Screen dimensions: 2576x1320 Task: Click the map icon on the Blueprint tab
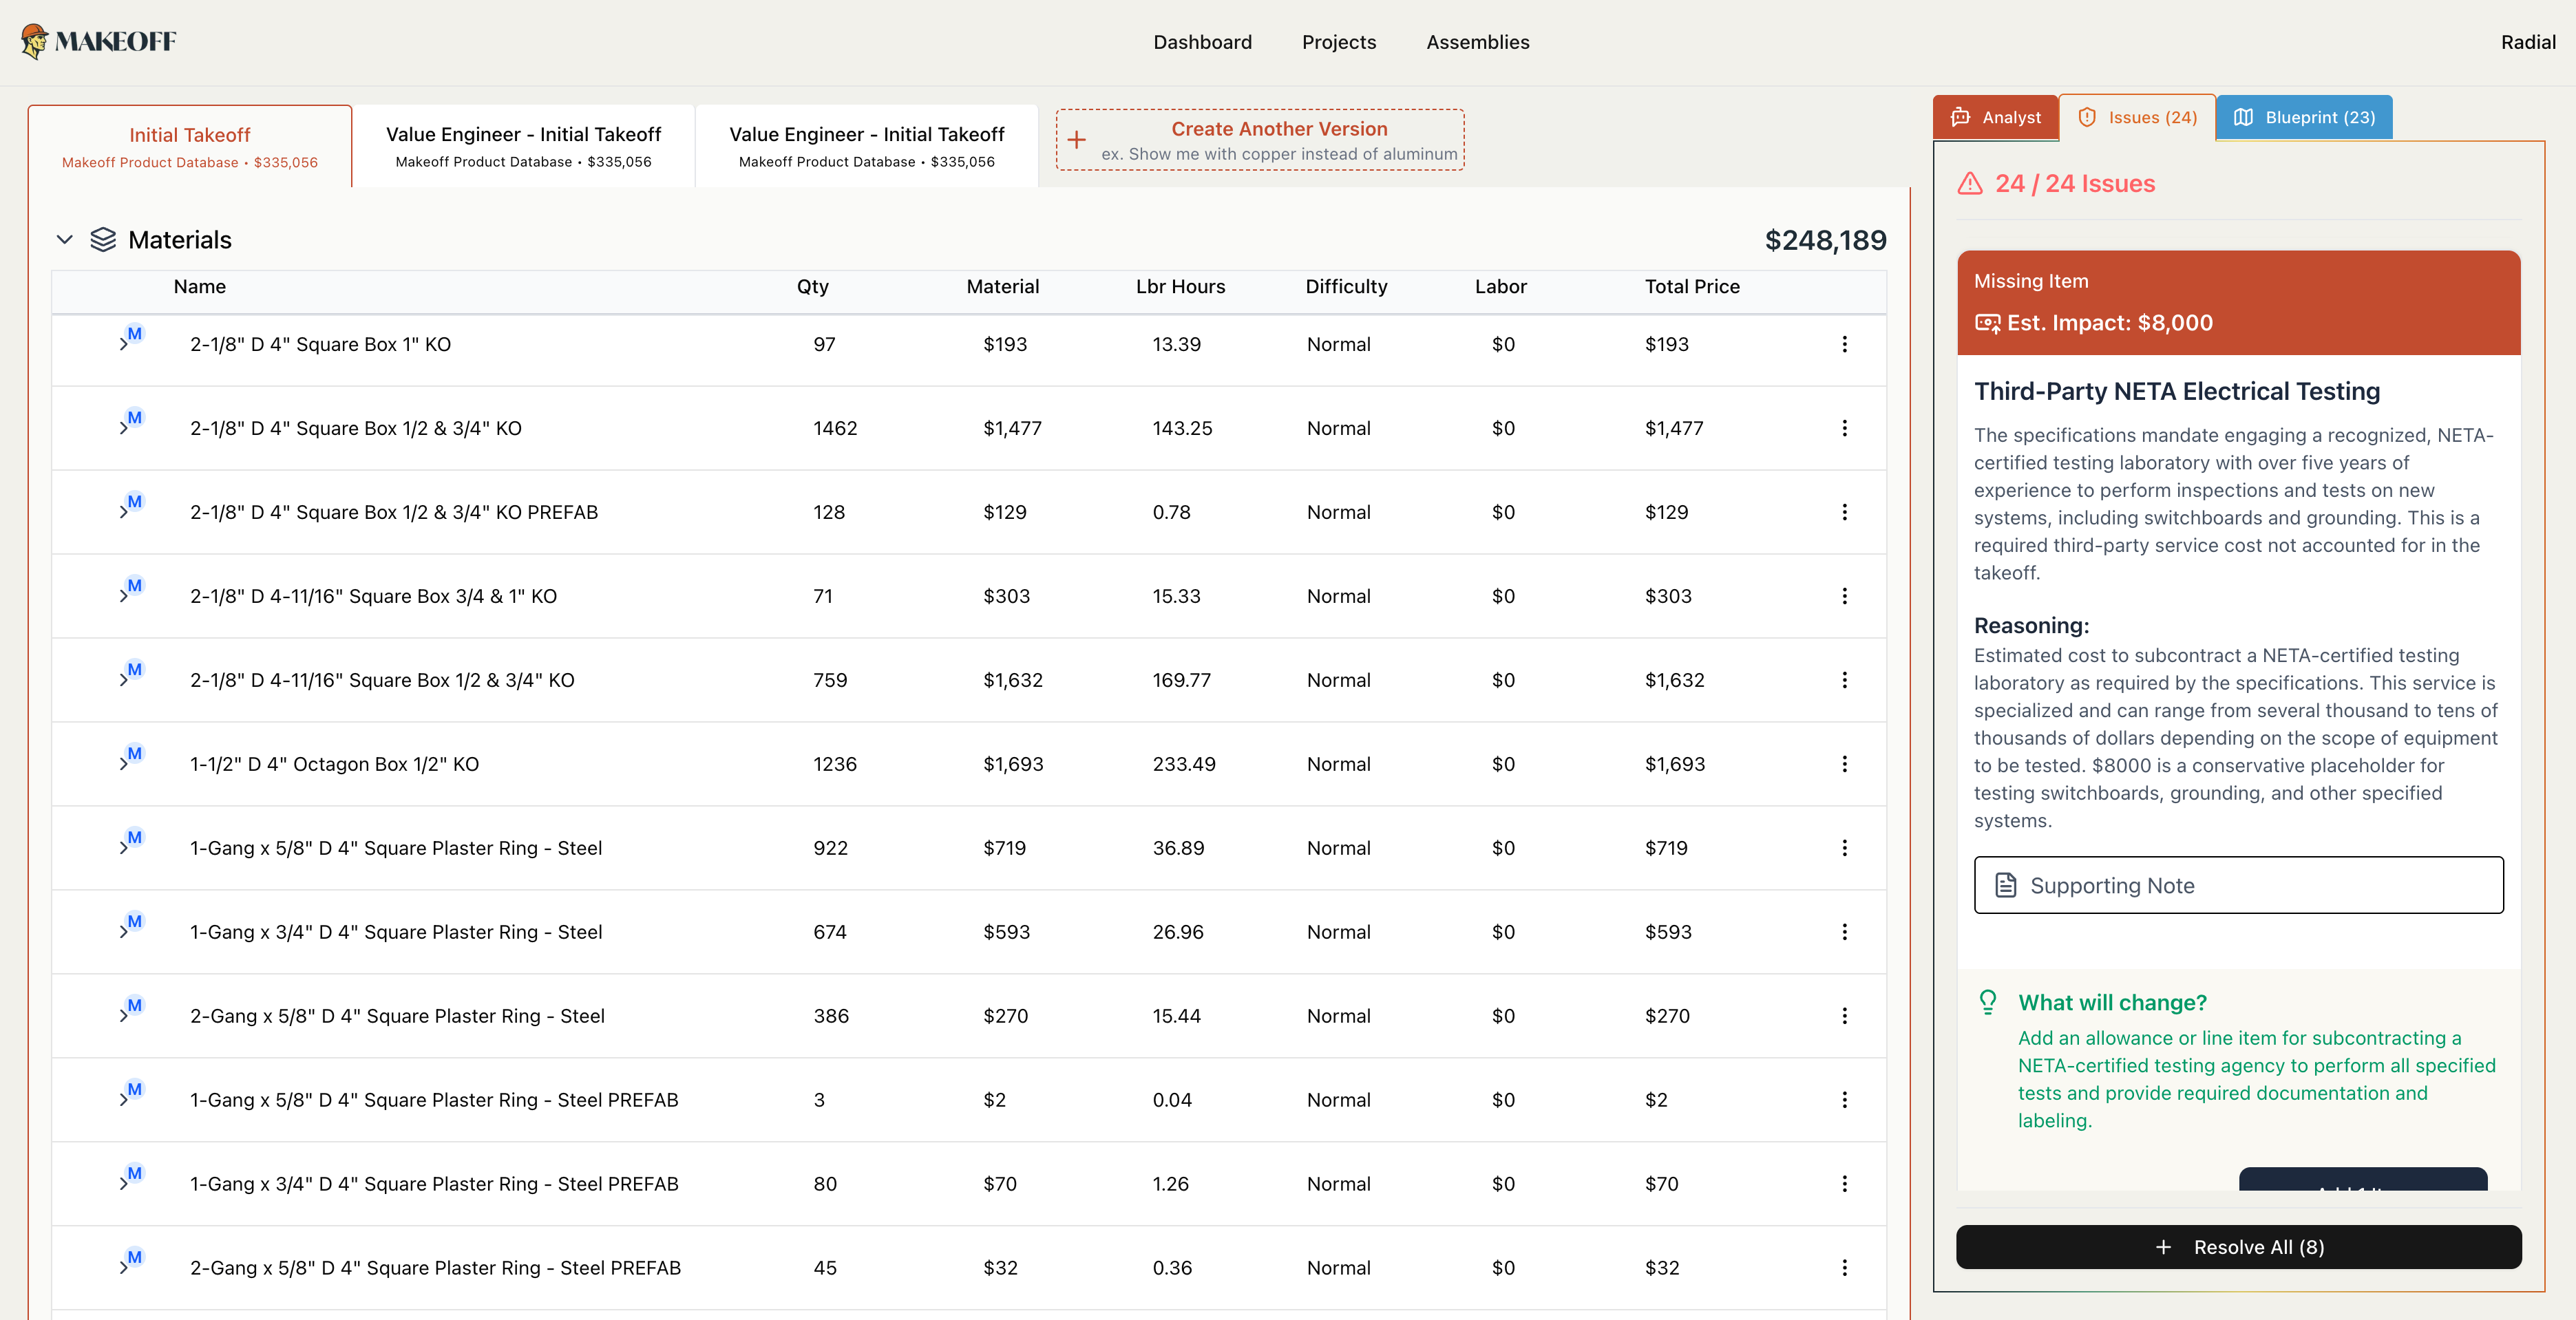click(2243, 117)
